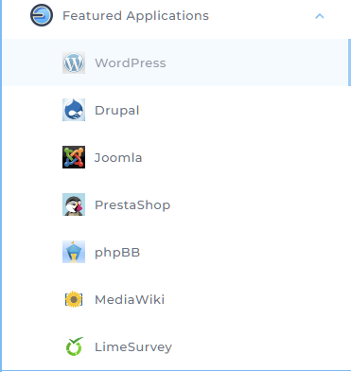Click the Drupal droplet icon

pos(74,110)
